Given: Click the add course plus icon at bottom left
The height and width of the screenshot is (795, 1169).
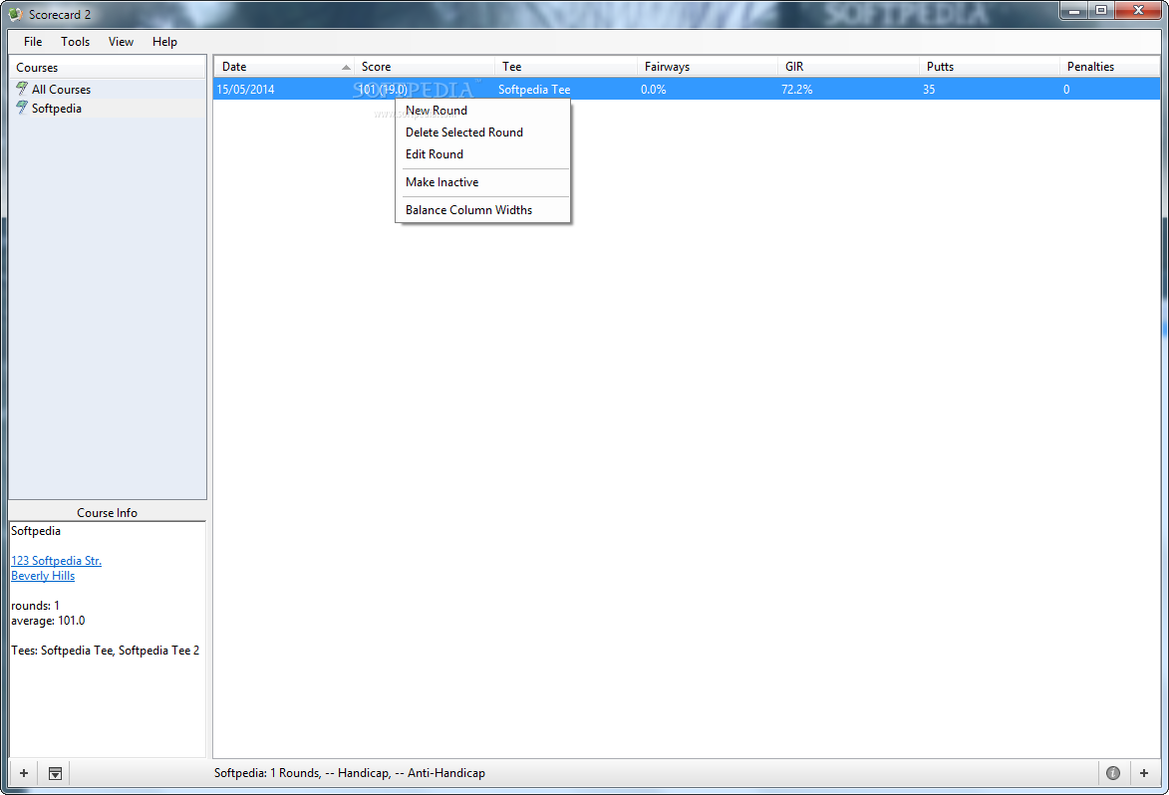Looking at the screenshot, I should click(24, 773).
